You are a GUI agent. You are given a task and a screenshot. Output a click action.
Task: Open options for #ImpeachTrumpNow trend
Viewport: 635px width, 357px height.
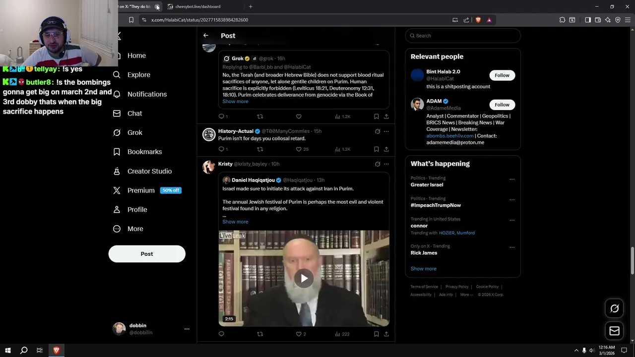point(512,200)
